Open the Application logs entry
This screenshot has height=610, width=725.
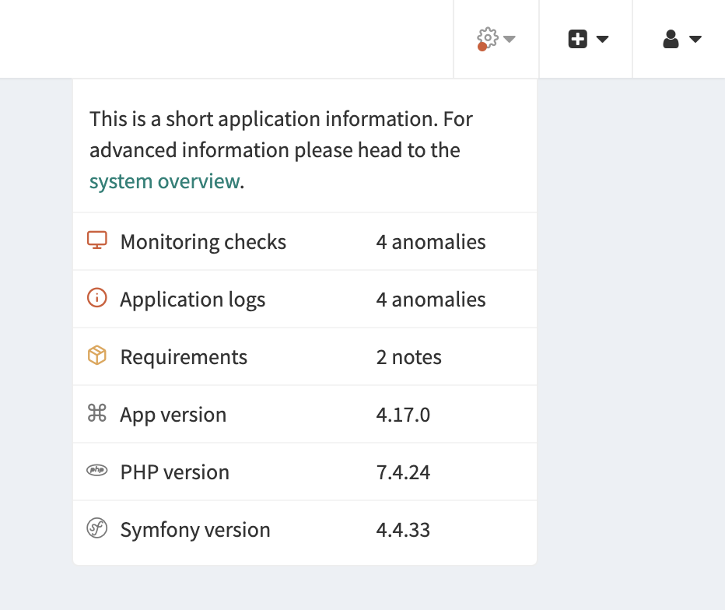tap(192, 300)
